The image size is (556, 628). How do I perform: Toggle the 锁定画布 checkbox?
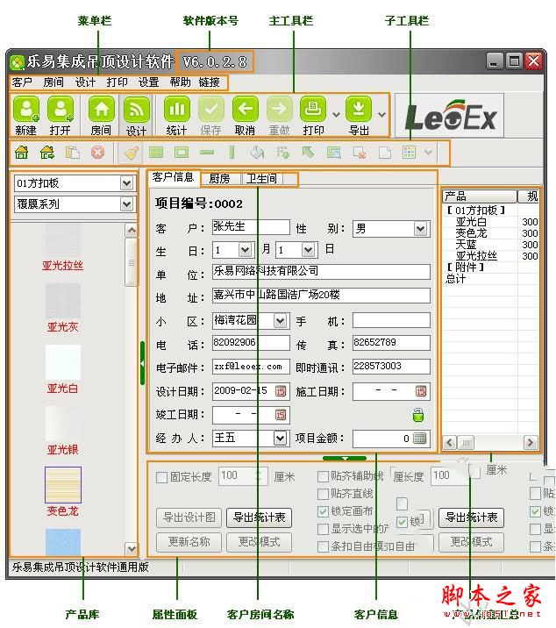coord(323,511)
